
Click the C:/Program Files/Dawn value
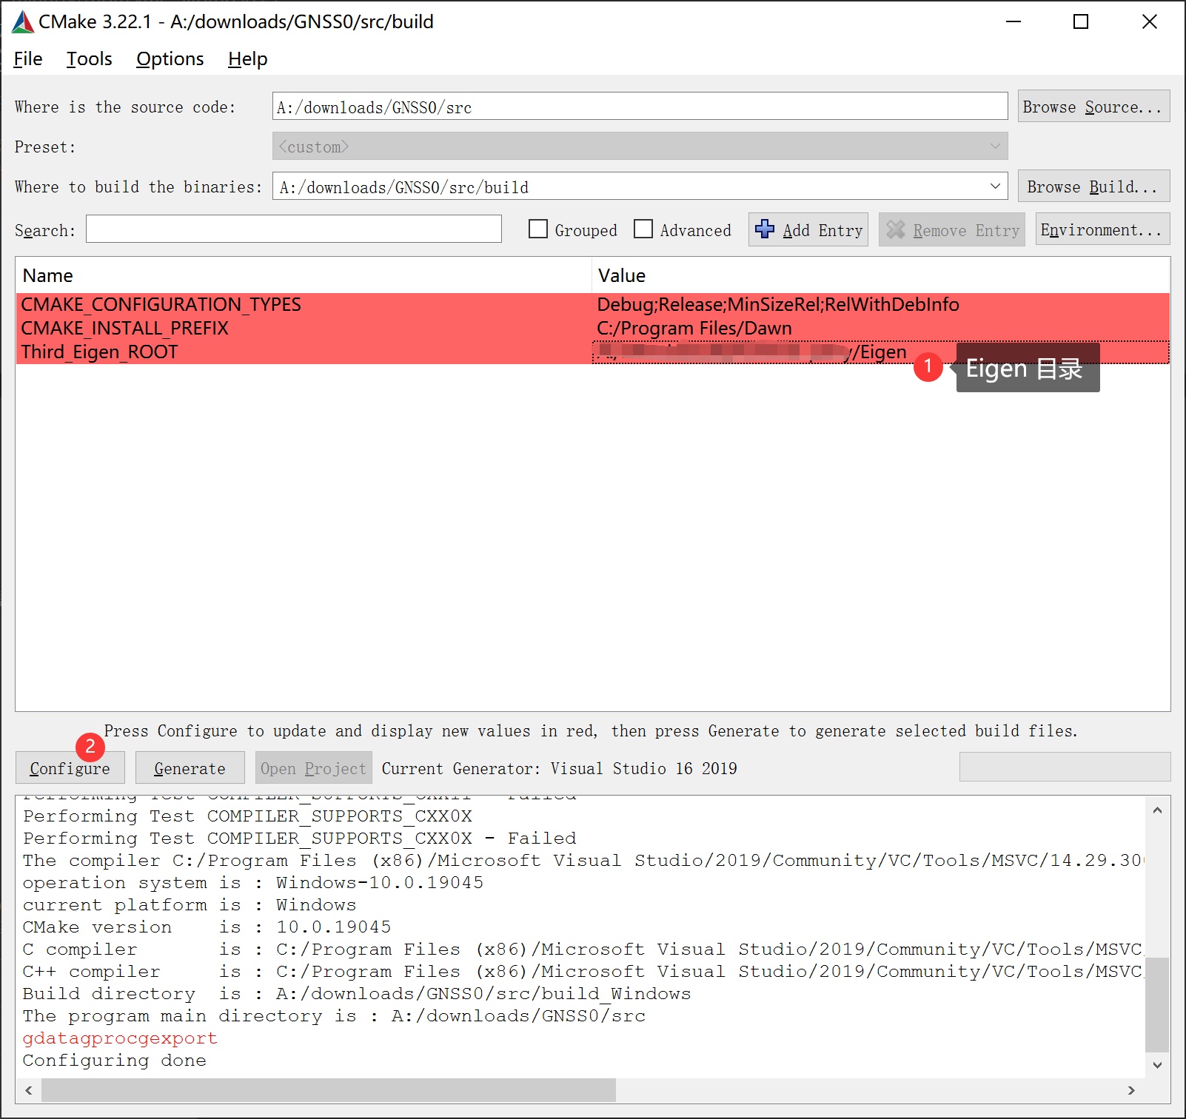coord(694,328)
